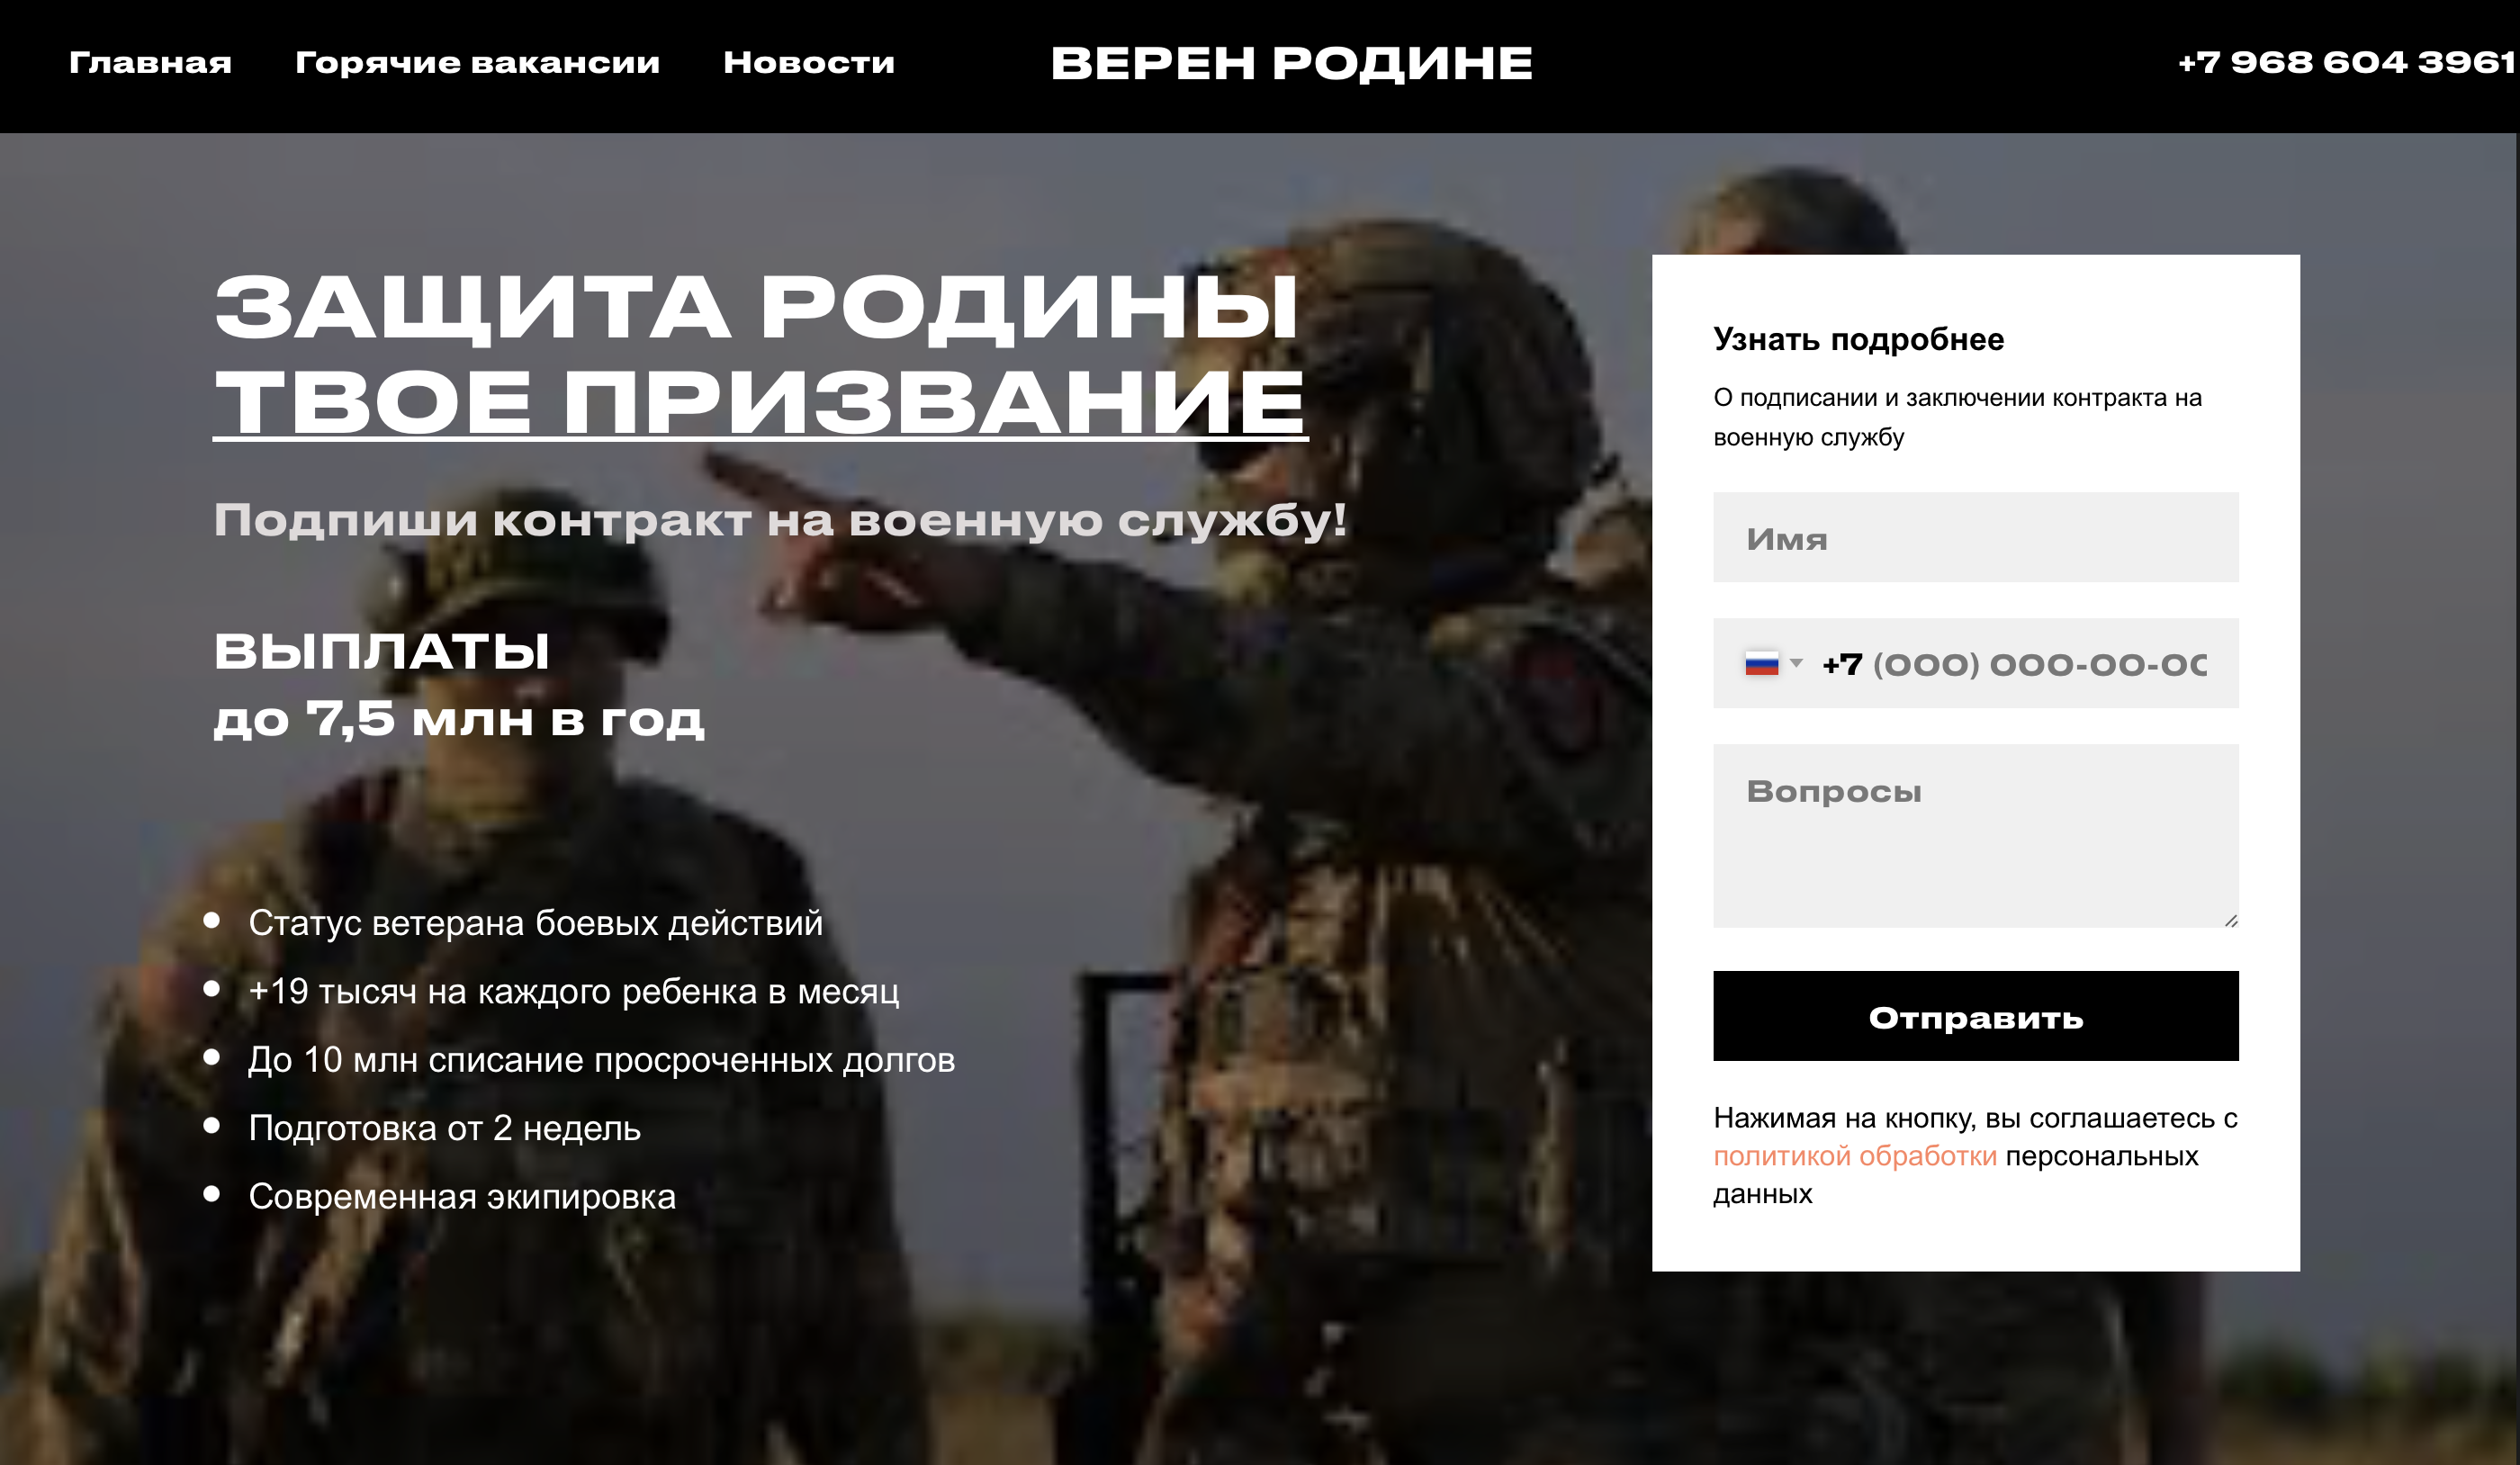Viewport: 2520px width, 1465px height.
Task: Click the Russian flag icon in phone field
Action: (1761, 663)
